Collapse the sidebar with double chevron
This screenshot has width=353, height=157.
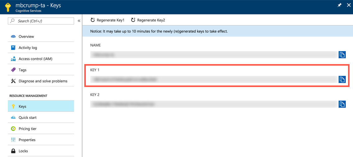point(79,21)
